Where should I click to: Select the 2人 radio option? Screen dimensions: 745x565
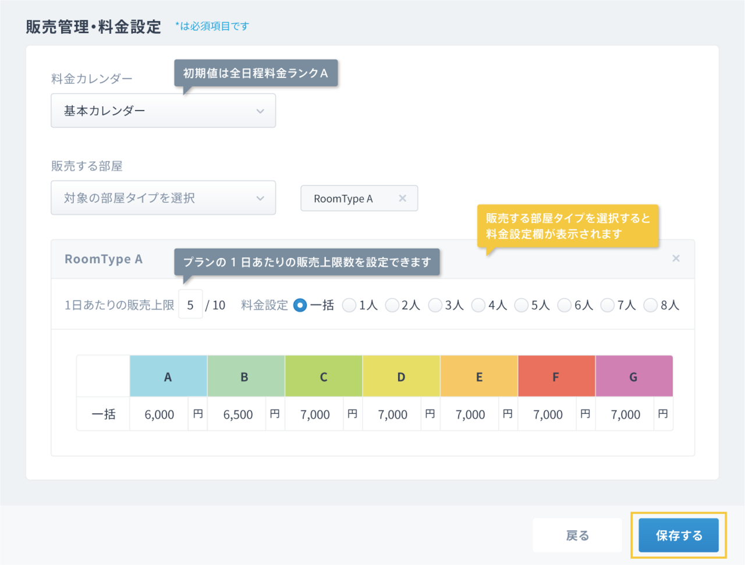point(392,305)
